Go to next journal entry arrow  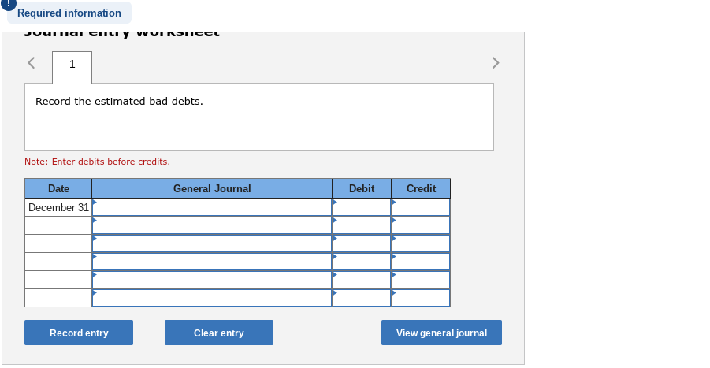click(x=496, y=62)
